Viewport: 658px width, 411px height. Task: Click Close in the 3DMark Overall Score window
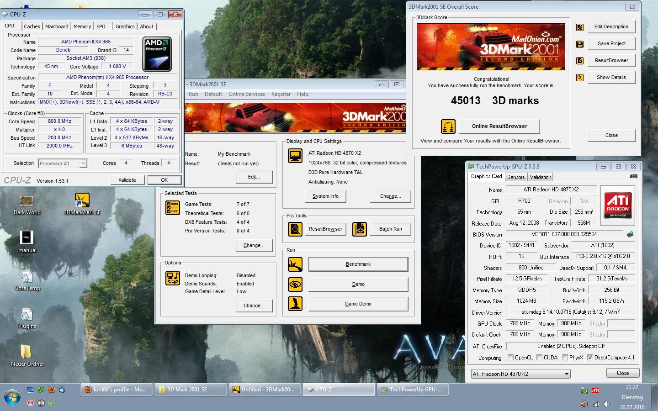pyautogui.click(x=611, y=135)
